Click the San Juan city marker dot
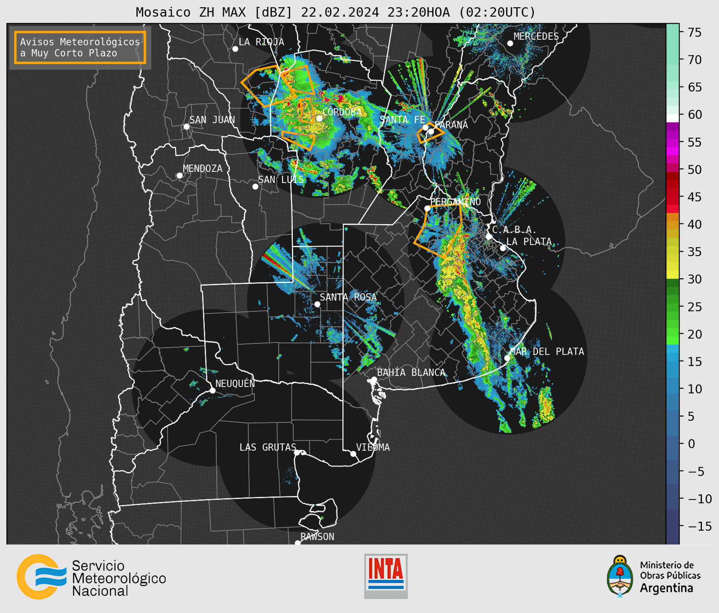The height and width of the screenshot is (613, 719). click(x=186, y=127)
